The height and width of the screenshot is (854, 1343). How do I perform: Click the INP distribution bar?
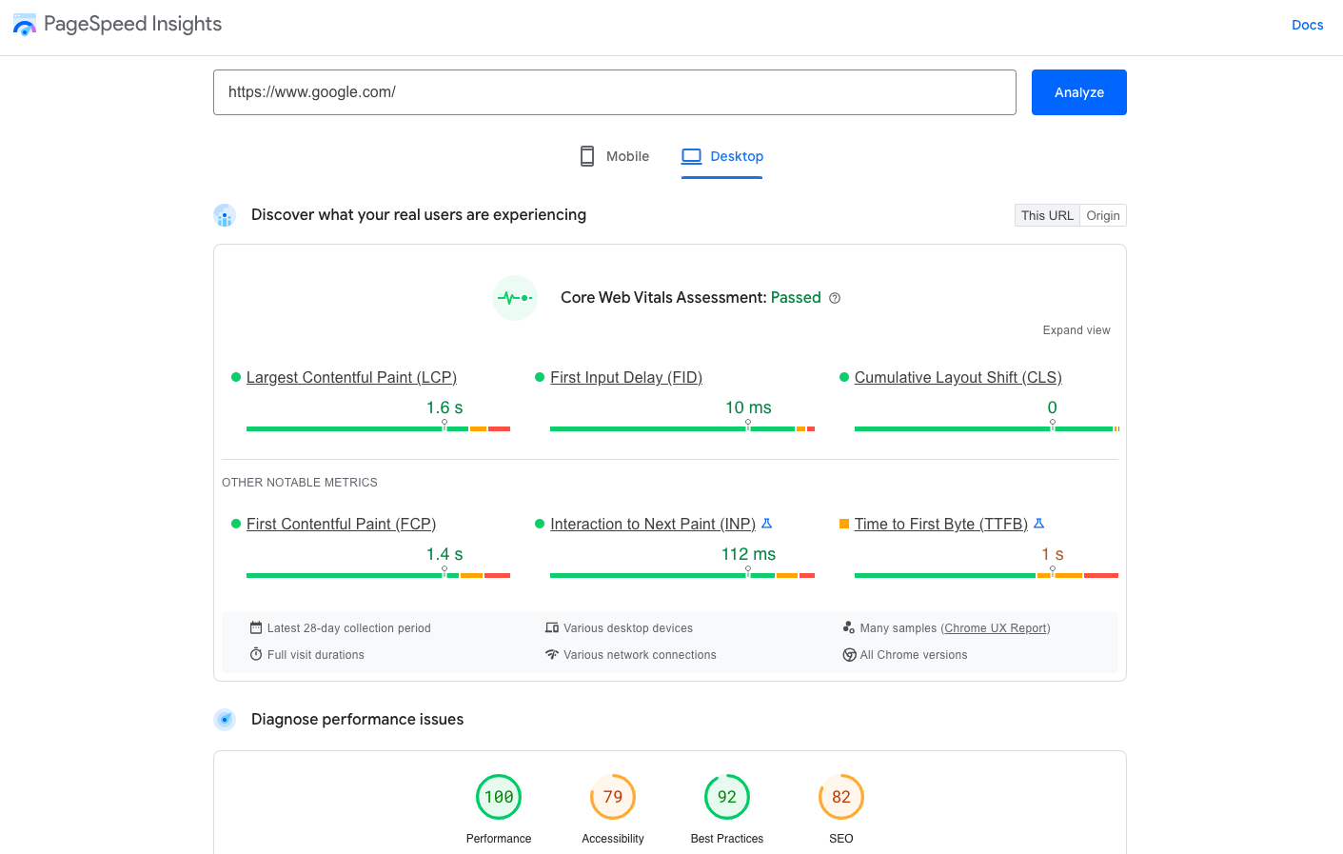[682, 575]
